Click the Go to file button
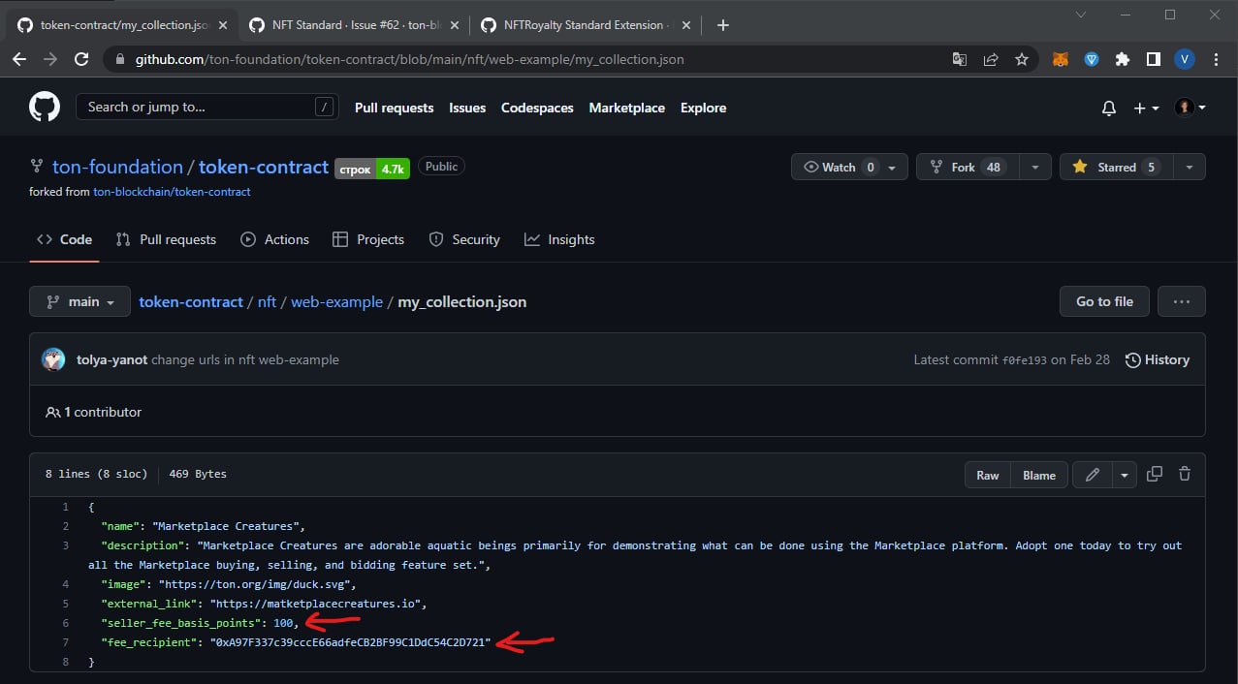 pyautogui.click(x=1104, y=302)
